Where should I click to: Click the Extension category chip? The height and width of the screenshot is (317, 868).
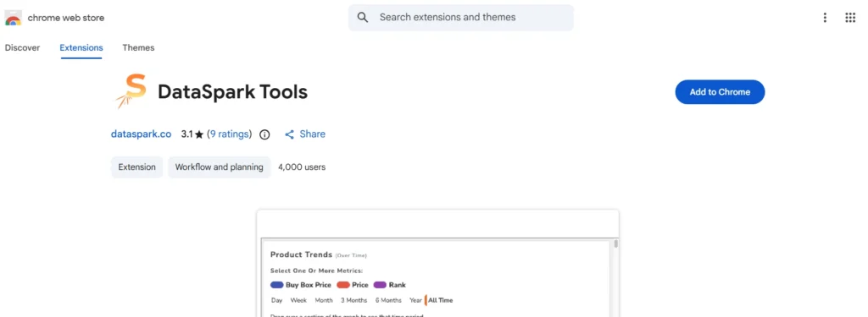coord(136,167)
